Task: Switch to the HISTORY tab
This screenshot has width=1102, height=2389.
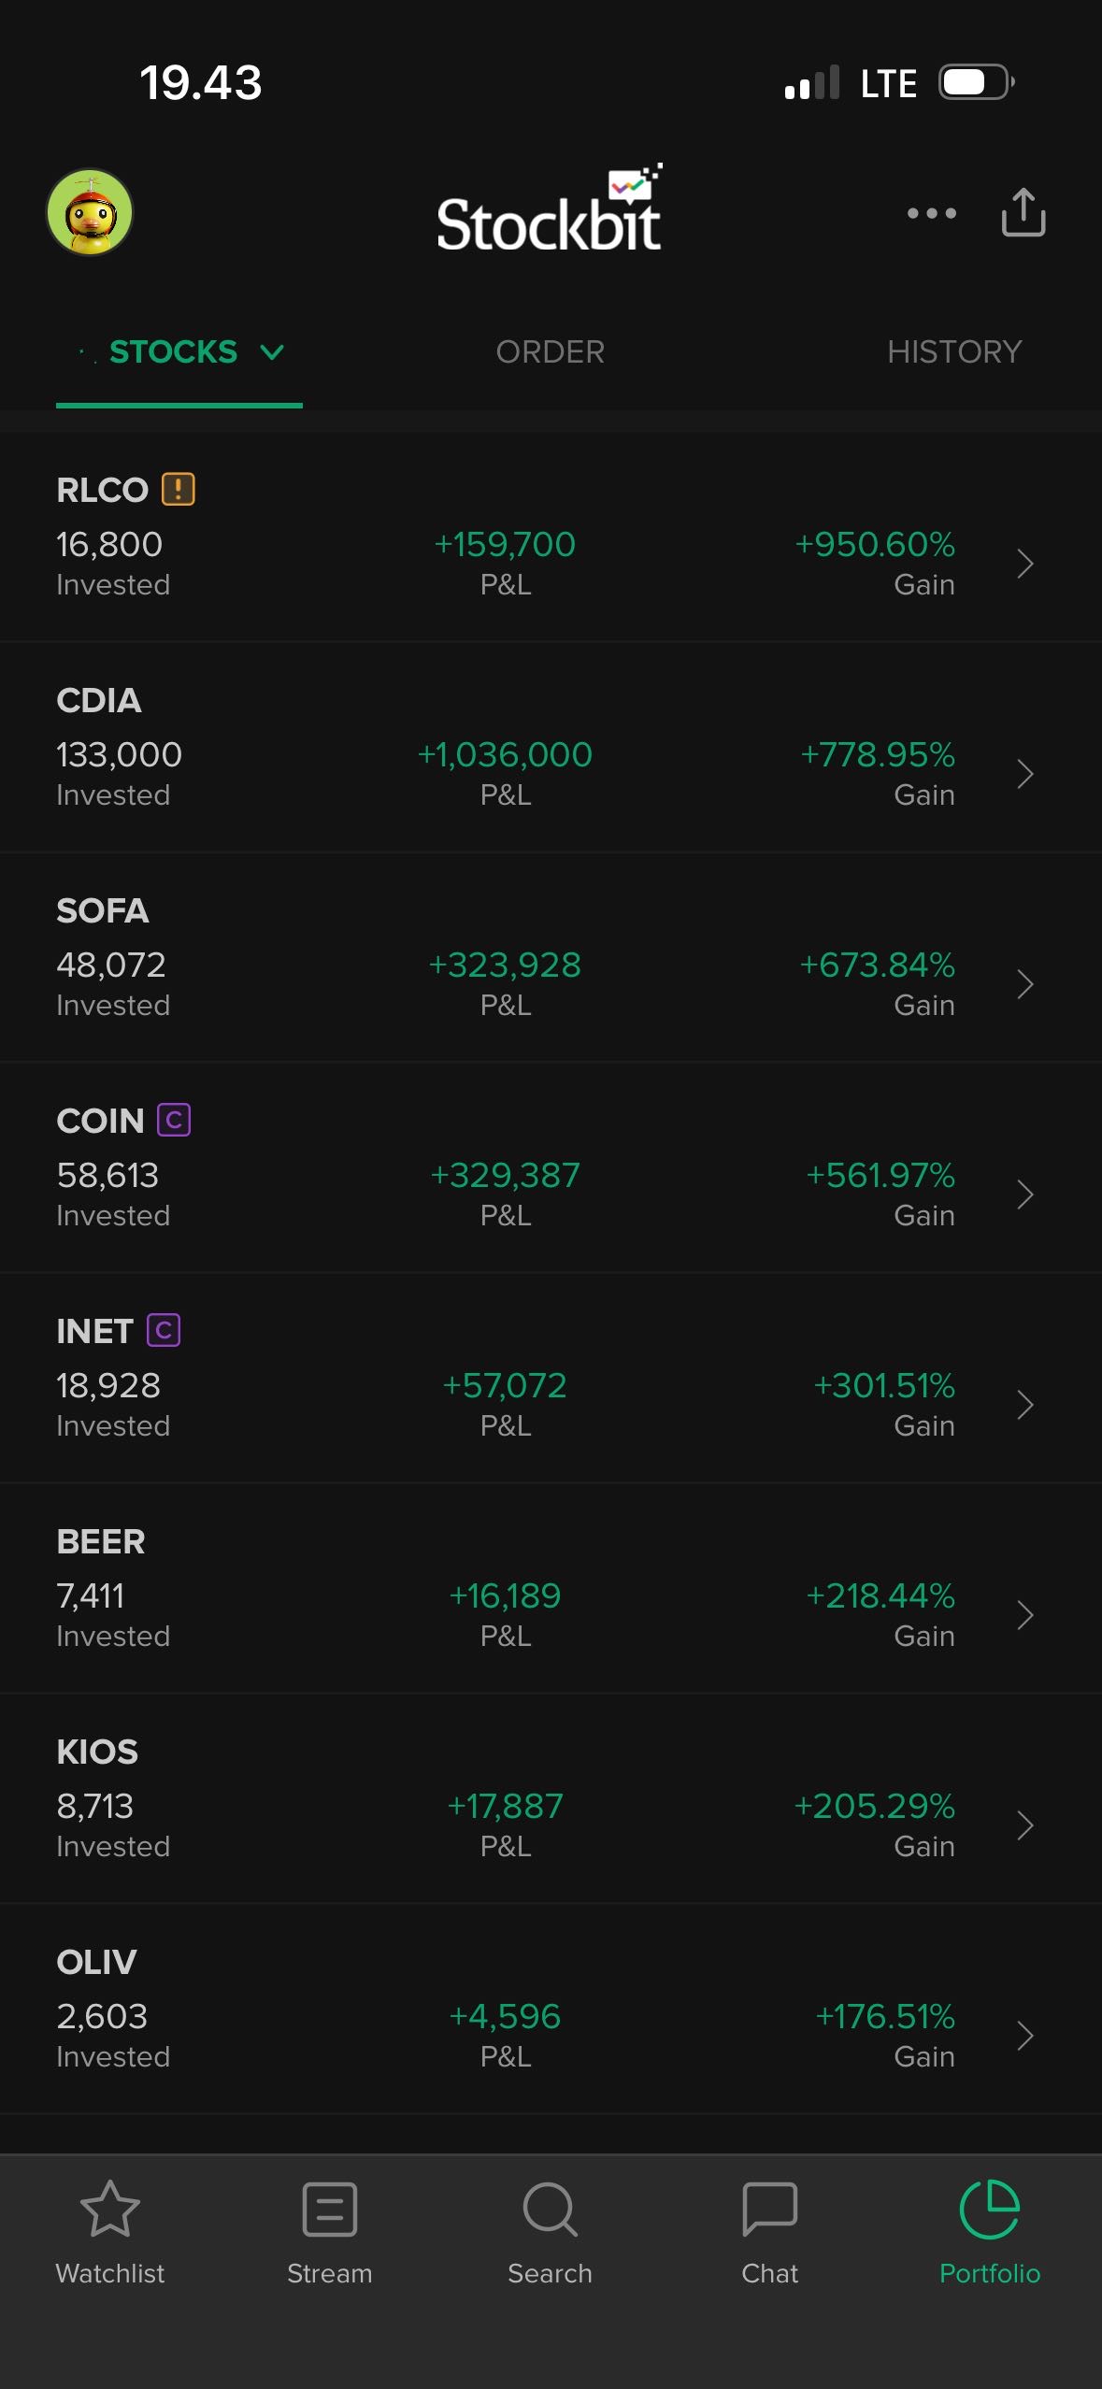Action: pyautogui.click(x=953, y=352)
